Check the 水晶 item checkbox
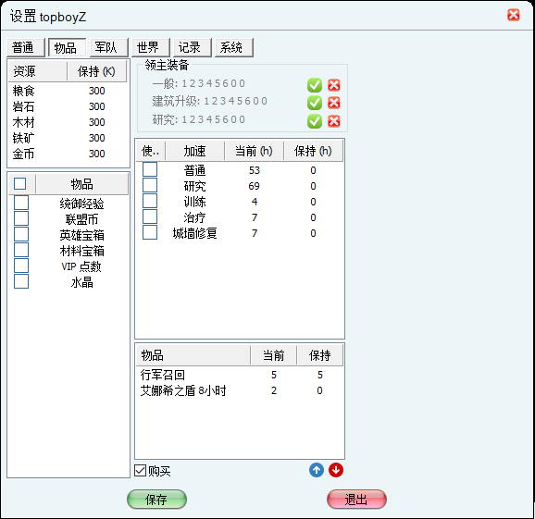 pos(21,281)
